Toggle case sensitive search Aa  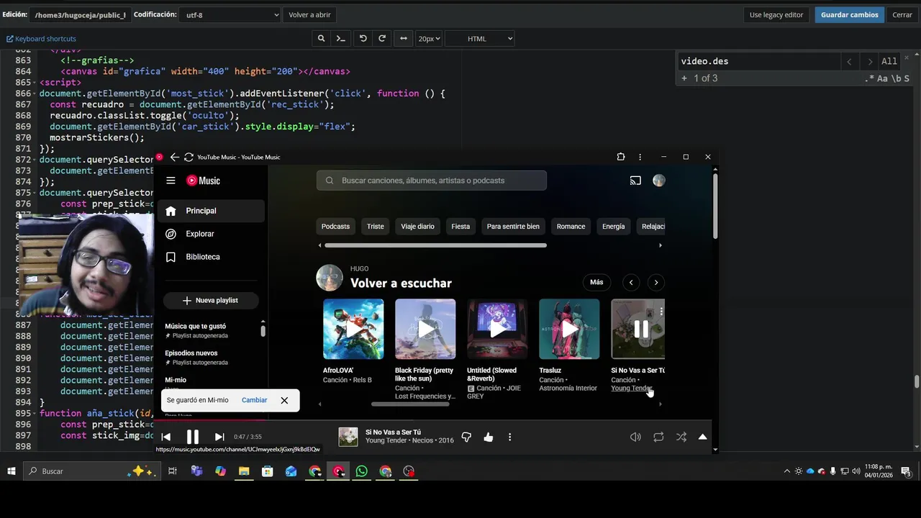pyautogui.click(x=882, y=78)
